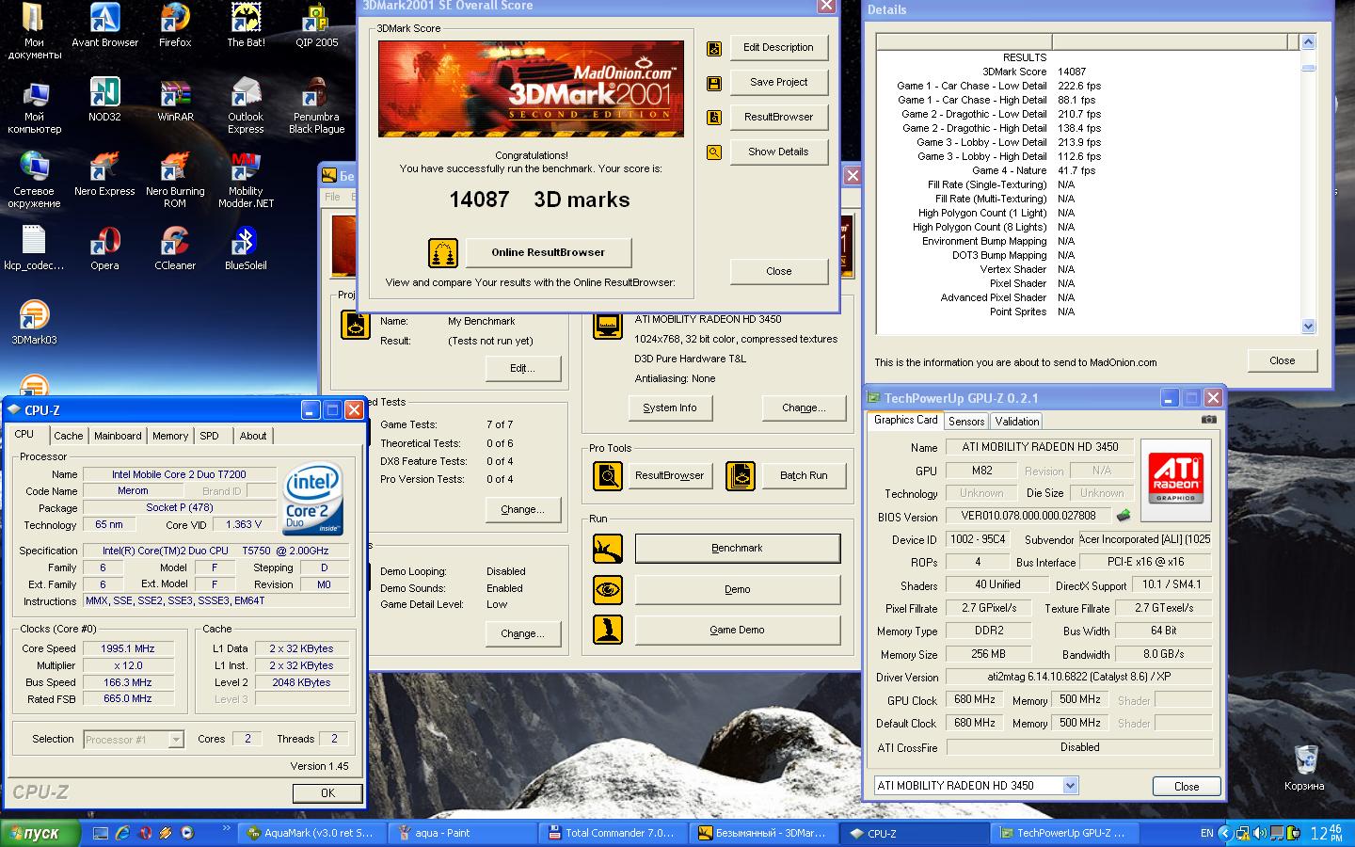Click the EN language indicator
The height and width of the screenshot is (847, 1355).
click(1206, 833)
